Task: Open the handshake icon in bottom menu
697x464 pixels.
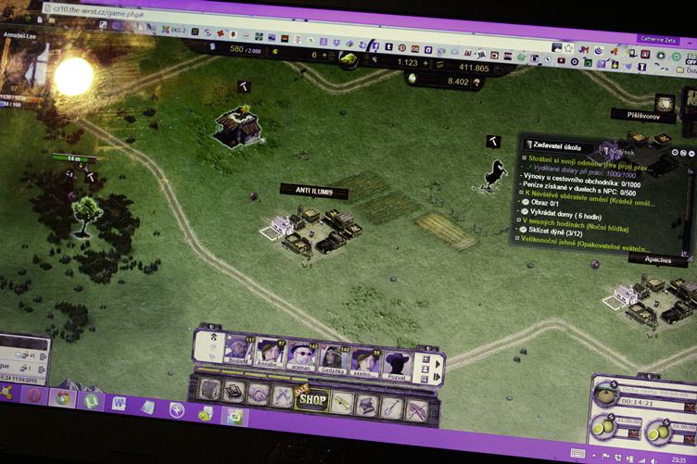Action: tap(259, 394)
